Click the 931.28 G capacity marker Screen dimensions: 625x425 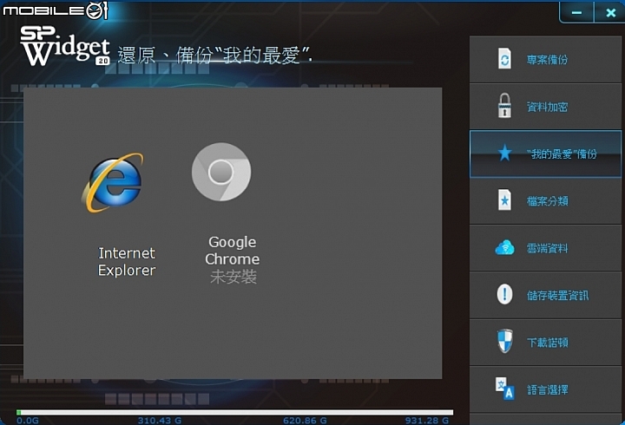(427, 420)
